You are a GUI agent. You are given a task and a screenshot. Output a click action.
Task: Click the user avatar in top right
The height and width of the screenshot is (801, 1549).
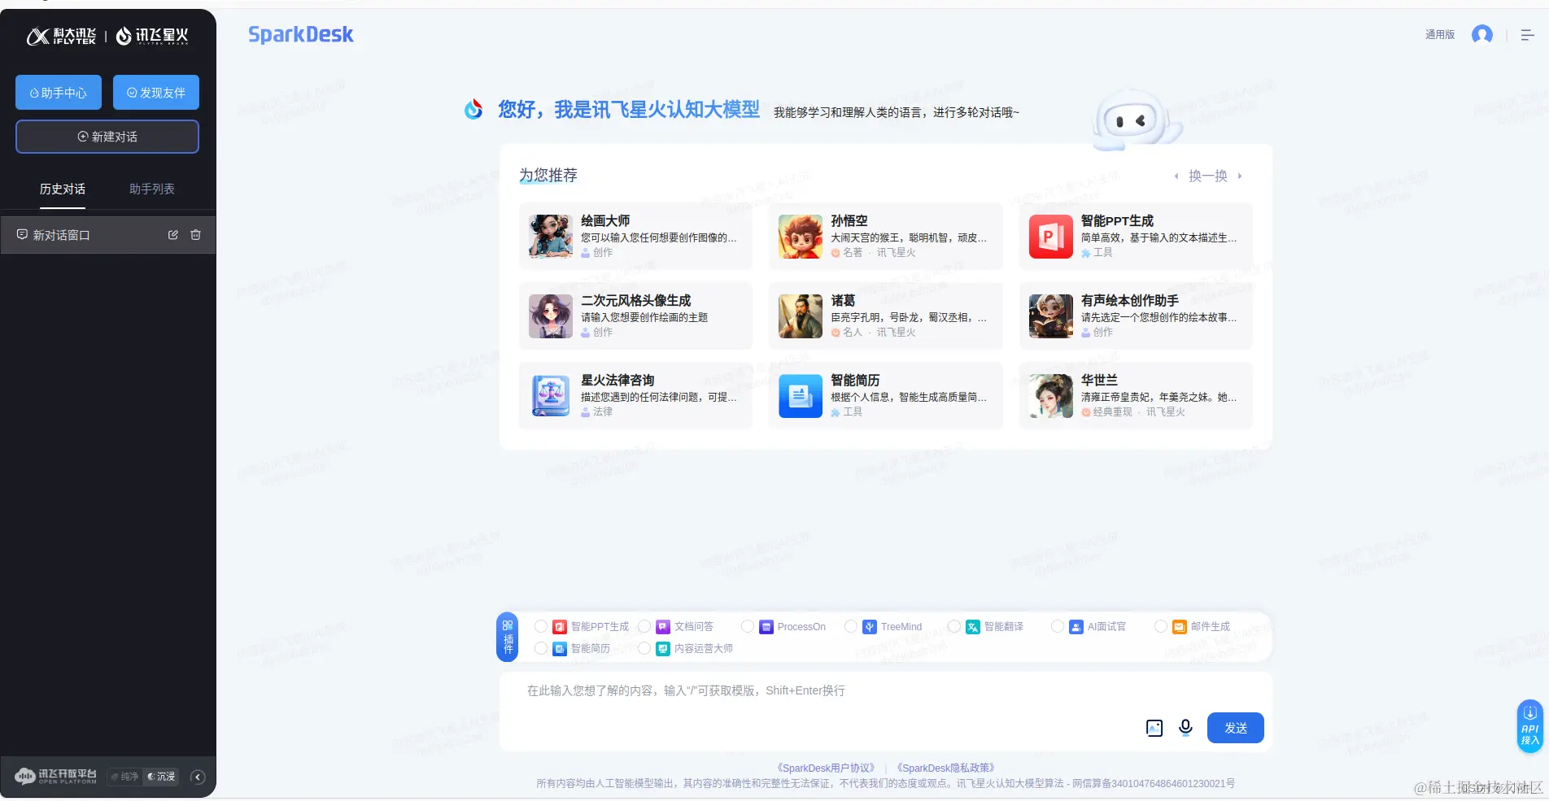pos(1482,34)
